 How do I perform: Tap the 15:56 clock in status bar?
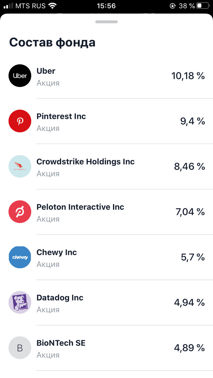click(106, 6)
